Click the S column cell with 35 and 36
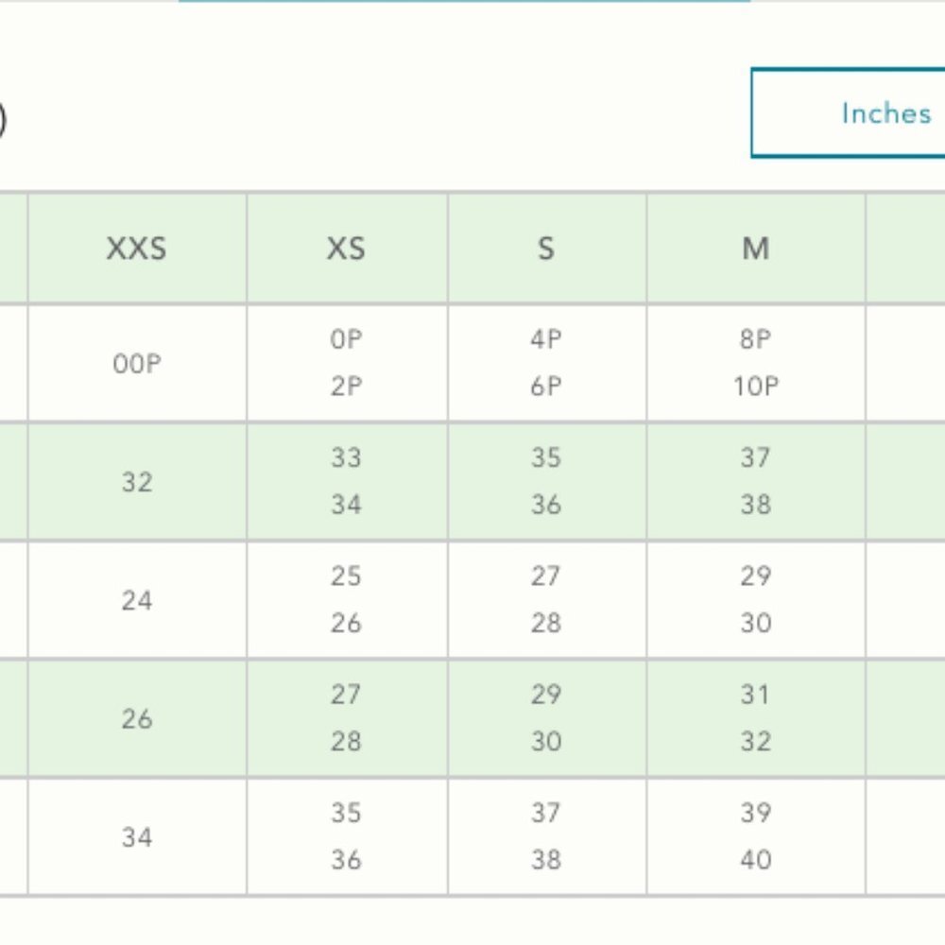Viewport: 945px width, 945px height. pos(546,481)
